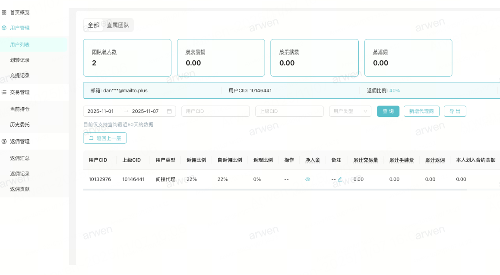Go back with 返回上一层 button
Image resolution: width=500 pixels, height=275 pixels.
click(x=105, y=138)
